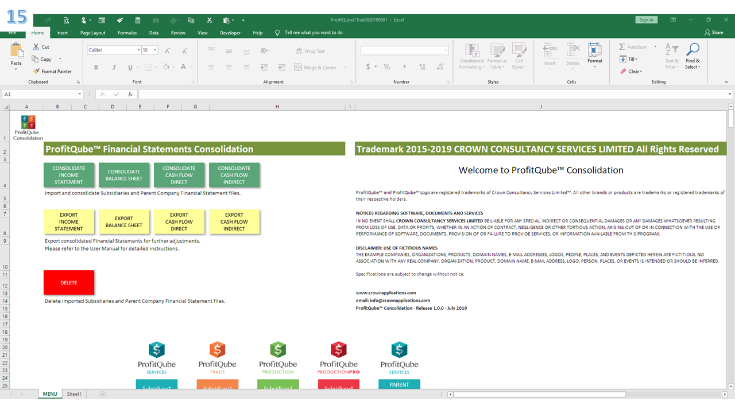Screen dimensions: 735x413
Task: Click the Touch/Mouse Mode icon
Action: click(x=84, y=20)
